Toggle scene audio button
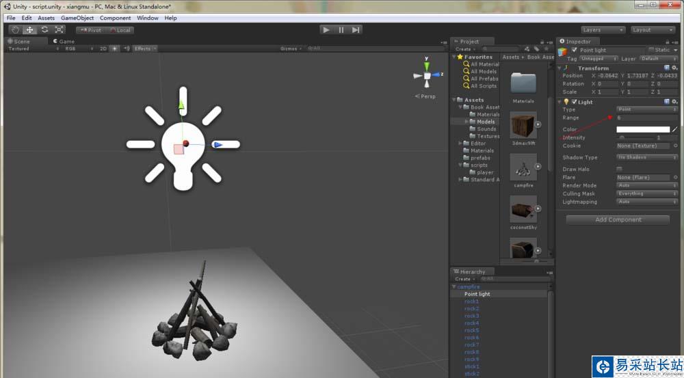 pyautogui.click(x=127, y=49)
